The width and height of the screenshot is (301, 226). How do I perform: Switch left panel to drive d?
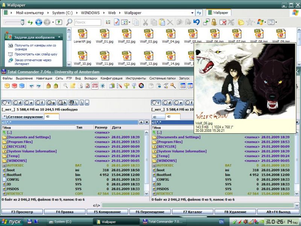tap(18, 102)
